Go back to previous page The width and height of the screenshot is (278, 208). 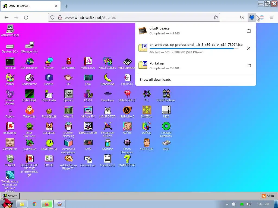pyautogui.click(x=7, y=17)
